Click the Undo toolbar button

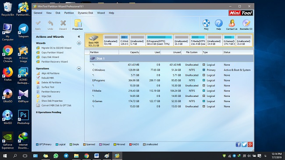pyautogui.click(x=50, y=25)
